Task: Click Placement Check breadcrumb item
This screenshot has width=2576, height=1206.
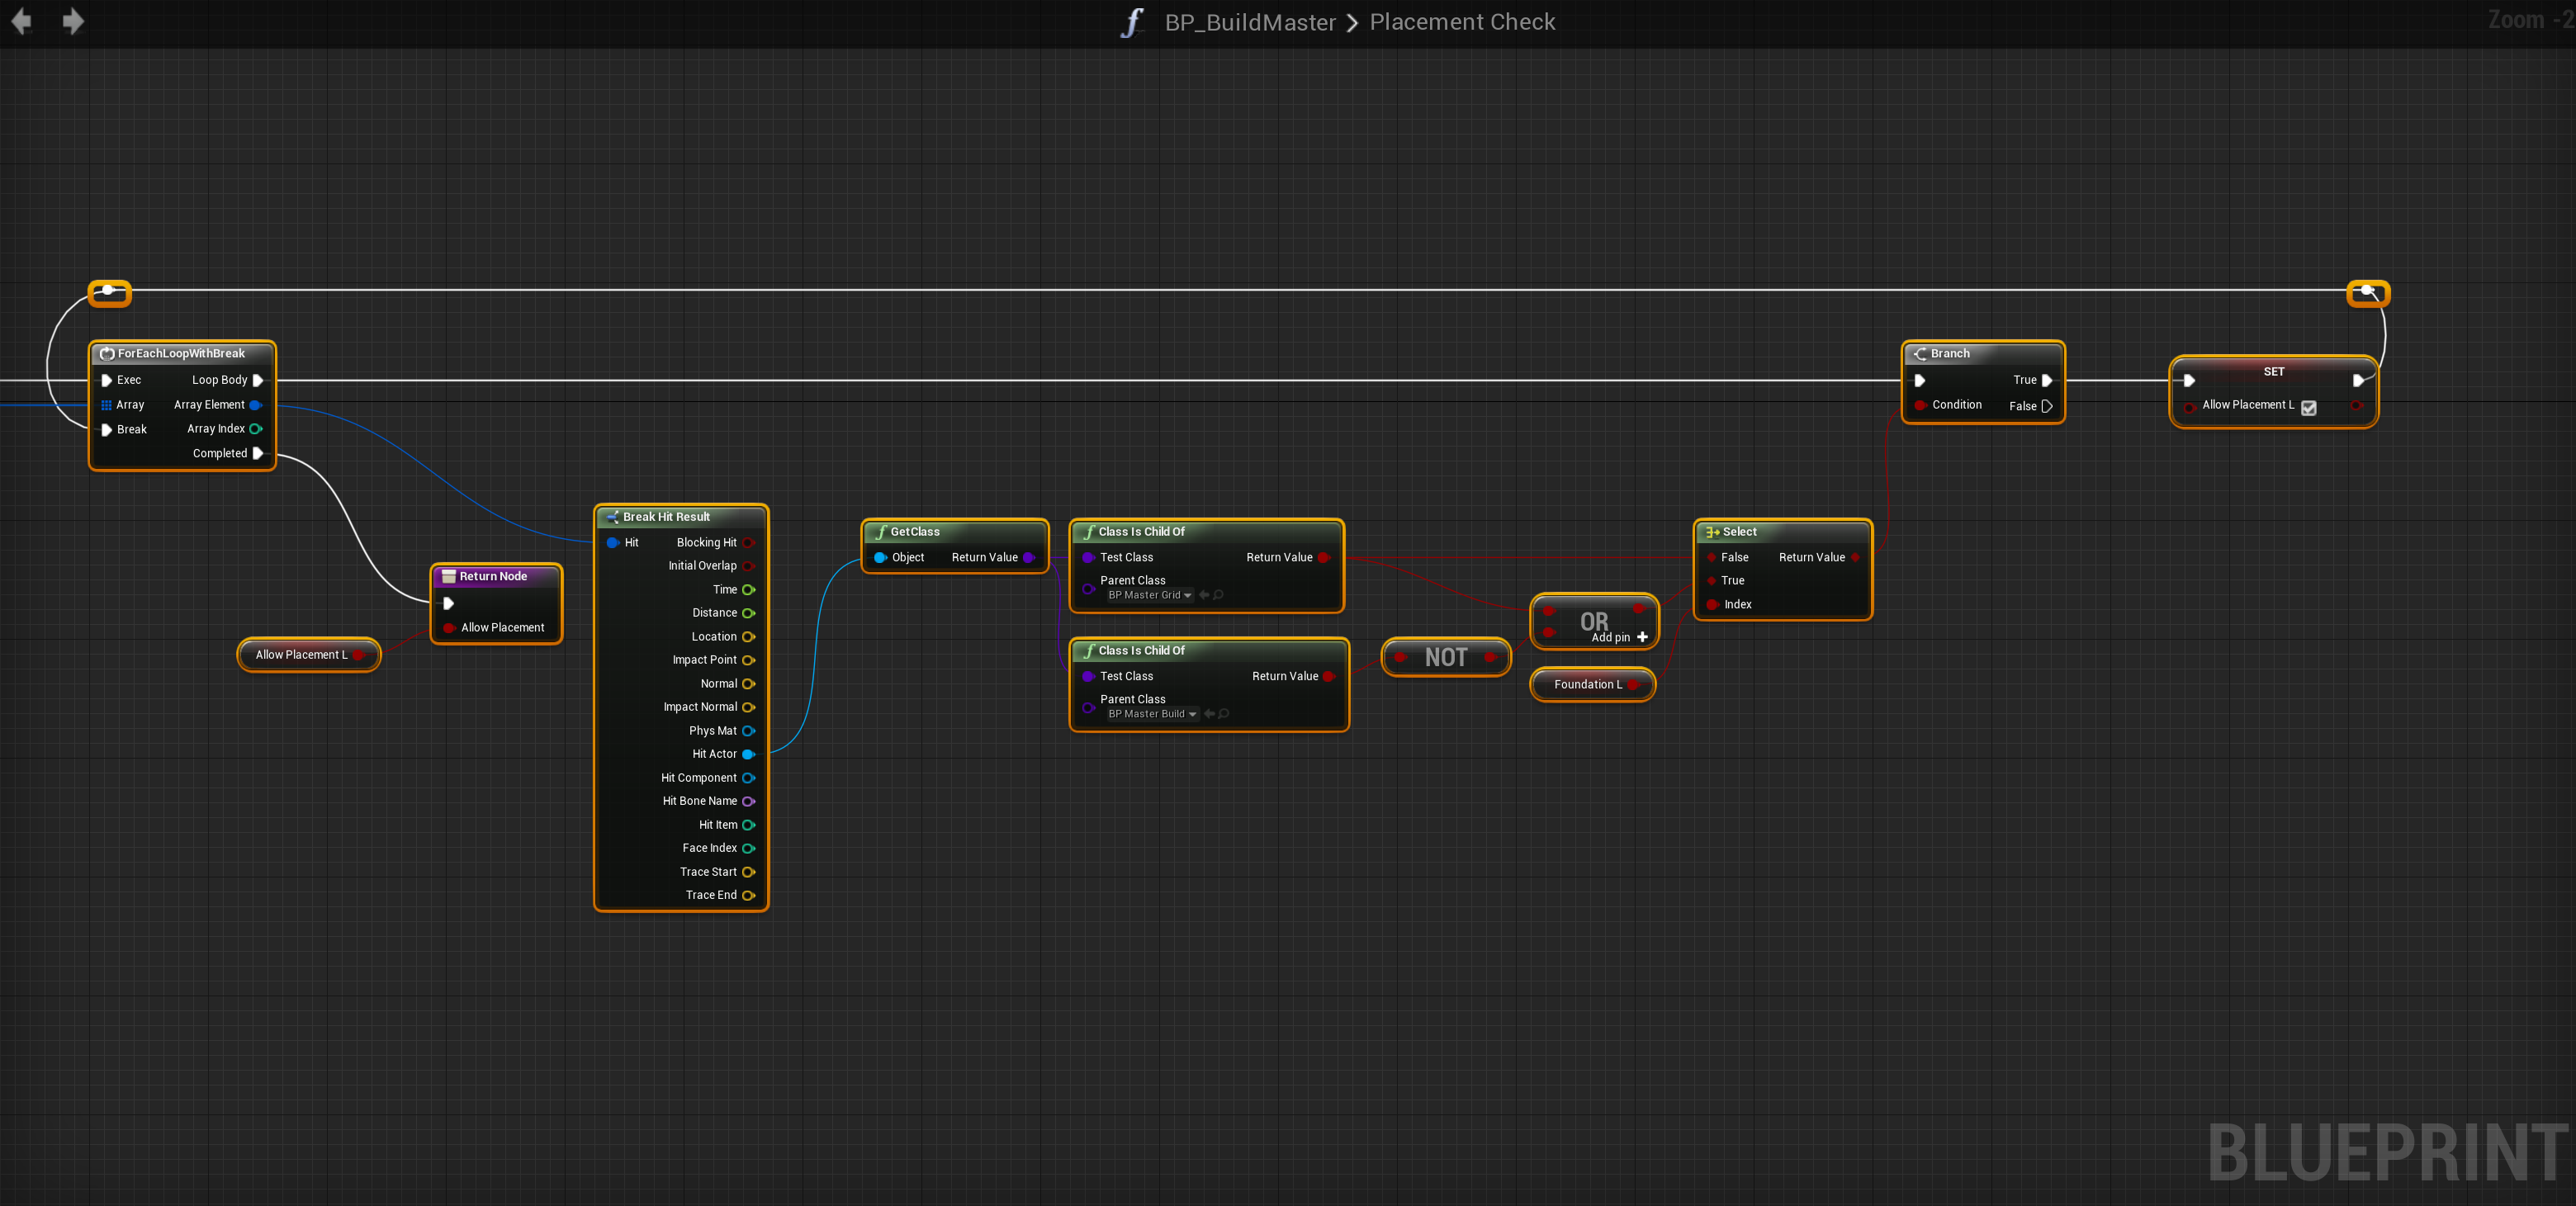Action: 1462,22
